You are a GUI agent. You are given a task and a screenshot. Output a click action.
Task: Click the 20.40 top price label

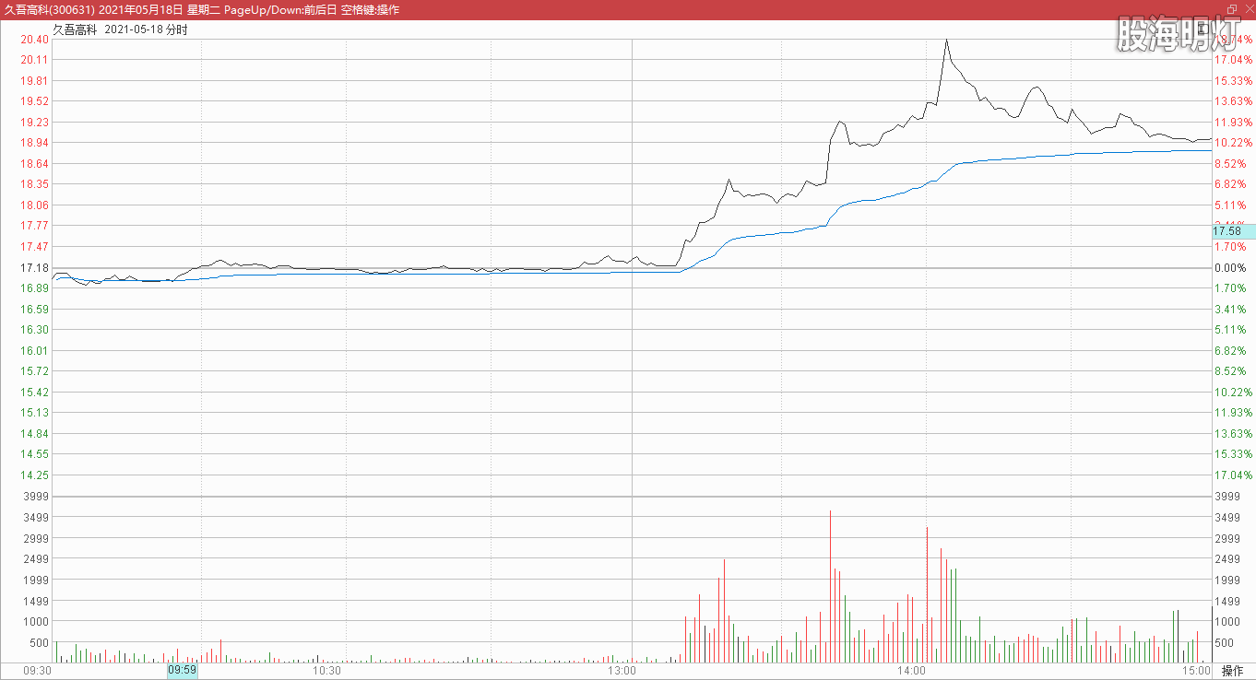click(35, 39)
